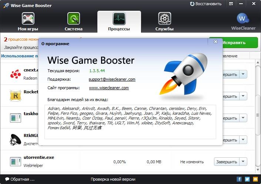Click the vertical scrollbar thumb
This screenshot has width=261, height=184.
click(258, 115)
